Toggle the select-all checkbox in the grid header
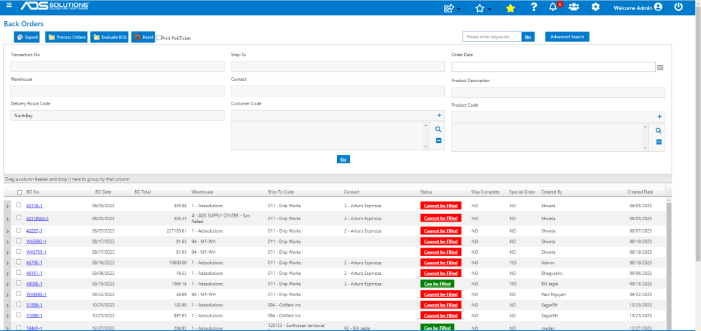The image size is (701, 331). pyautogui.click(x=19, y=193)
